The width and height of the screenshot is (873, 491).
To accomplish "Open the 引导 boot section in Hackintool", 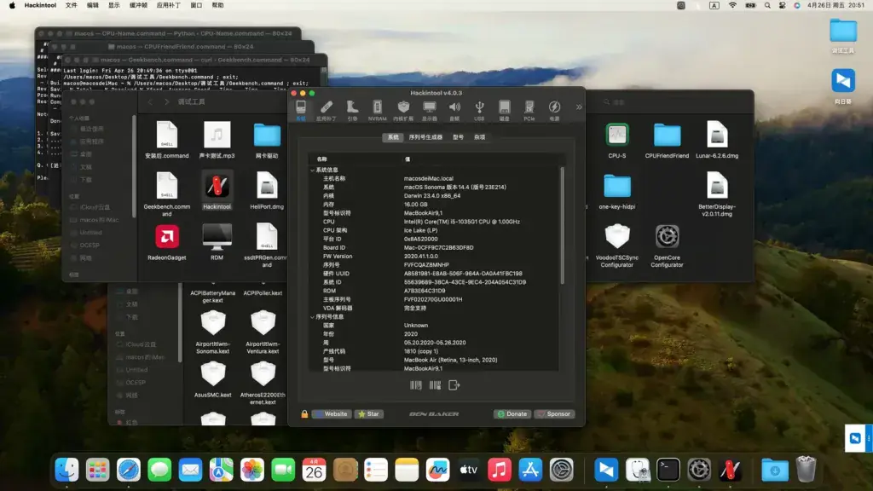I will pyautogui.click(x=352, y=110).
